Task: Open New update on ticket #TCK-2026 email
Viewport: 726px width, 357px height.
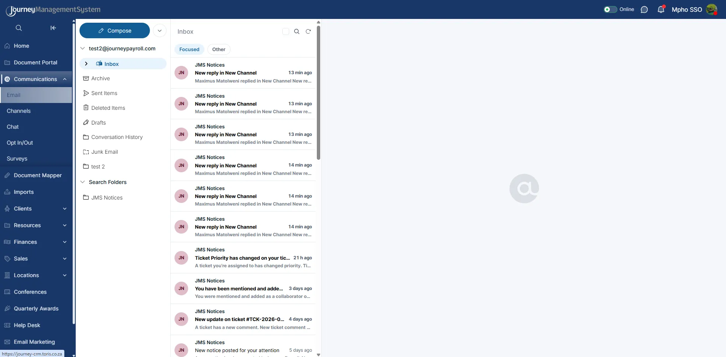Action: click(243, 319)
